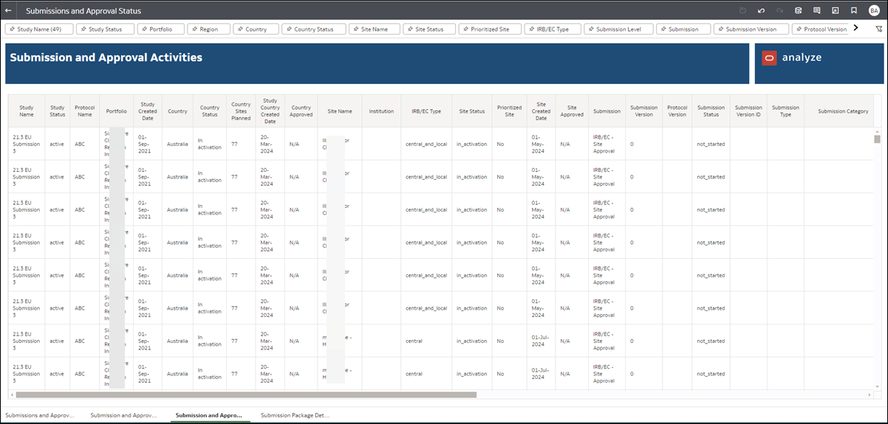Switch to the Submissions and Approv... tab

click(40, 415)
